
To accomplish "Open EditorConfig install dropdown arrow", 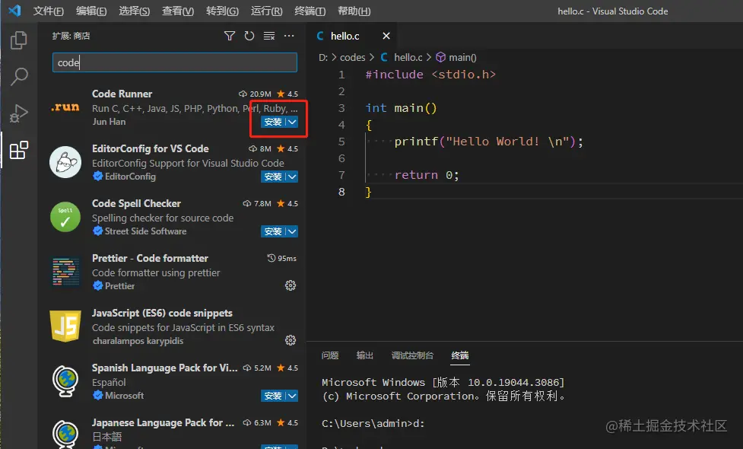I will pyautogui.click(x=292, y=177).
